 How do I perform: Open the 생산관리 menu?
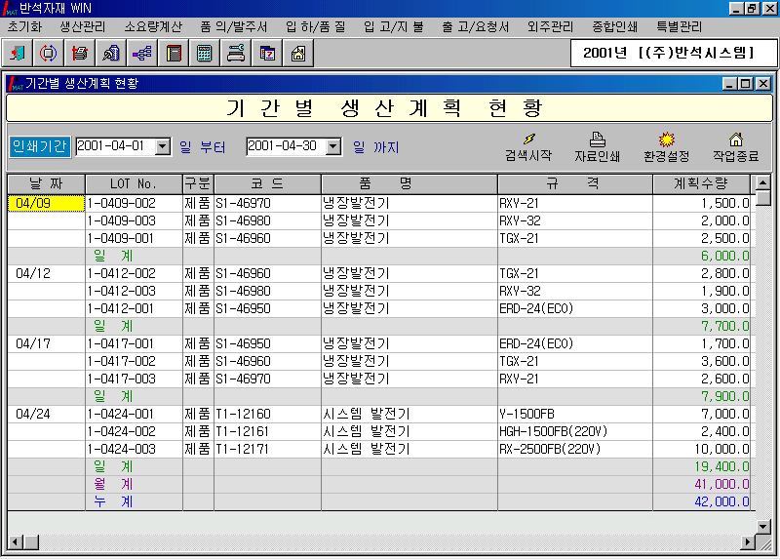coord(84,26)
